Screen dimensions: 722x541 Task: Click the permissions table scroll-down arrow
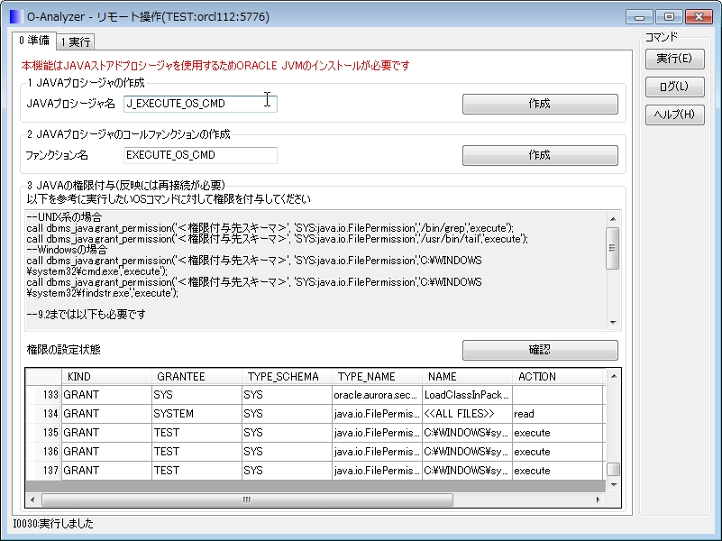pyautogui.click(x=614, y=484)
